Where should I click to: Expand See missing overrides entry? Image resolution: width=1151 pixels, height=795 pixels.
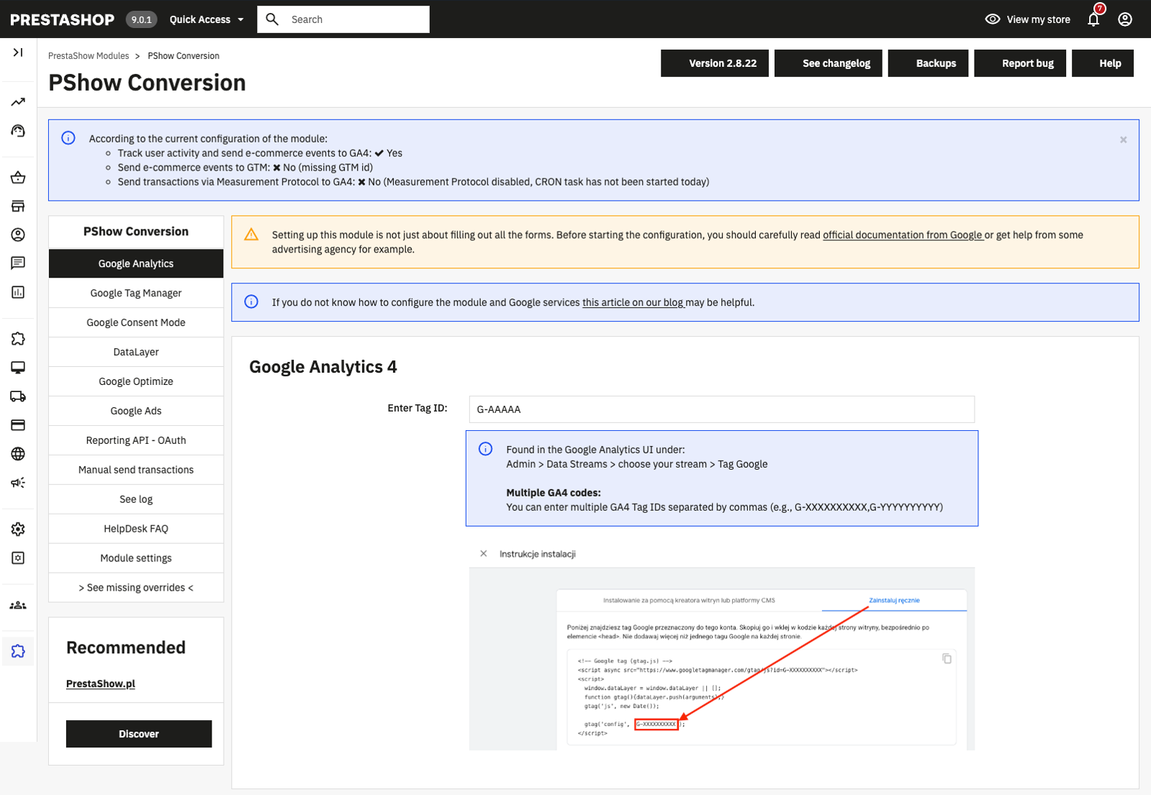tap(136, 588)
